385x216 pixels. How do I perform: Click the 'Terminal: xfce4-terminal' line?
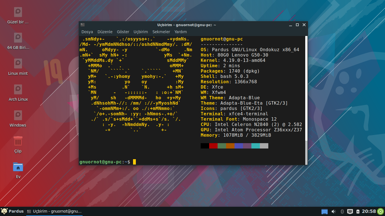234,114
